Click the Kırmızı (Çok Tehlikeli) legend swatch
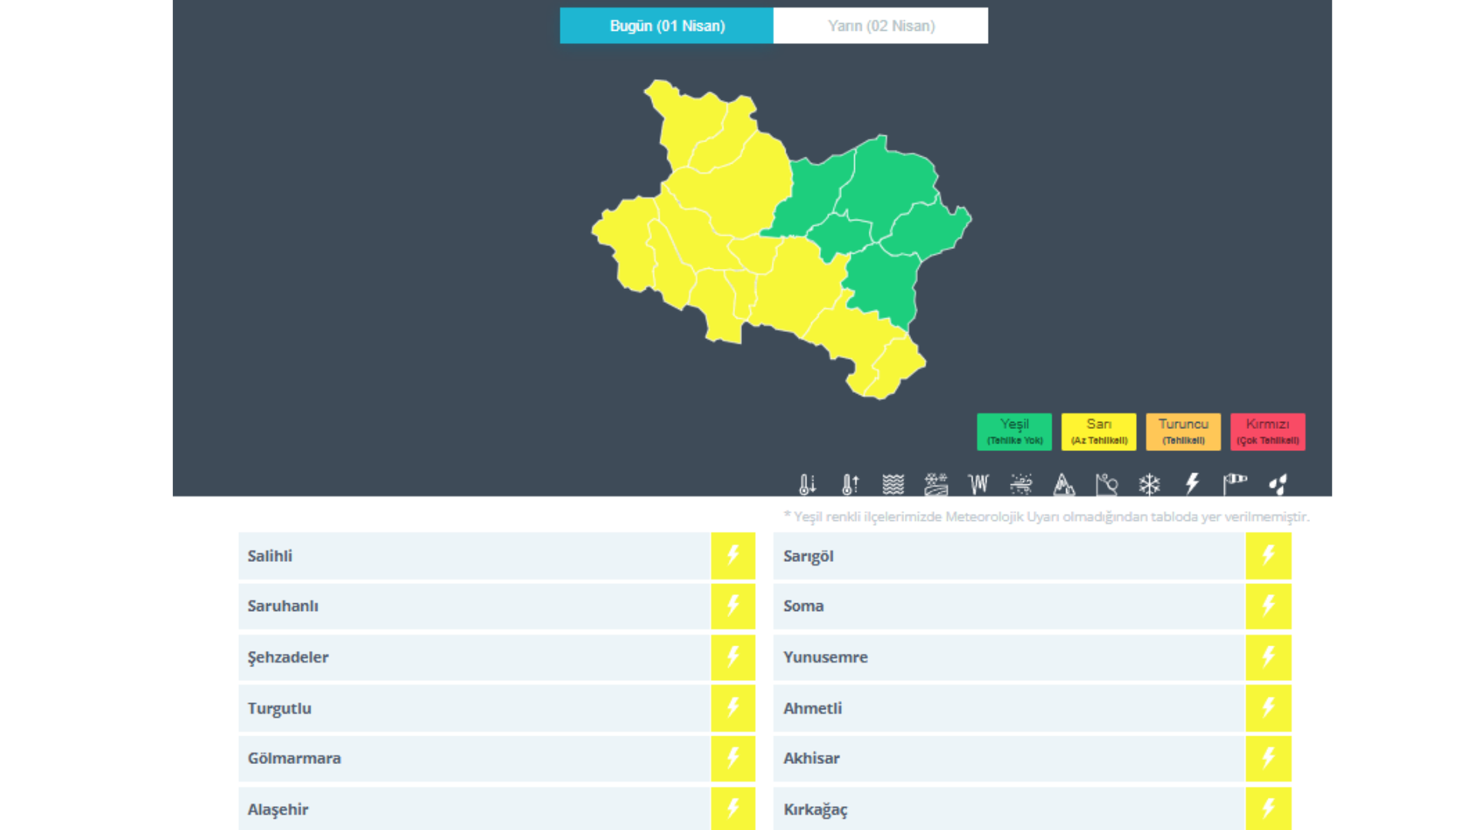1476x830 pixels. click(x=1268, y=432)
